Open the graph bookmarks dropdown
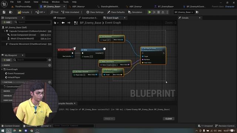The image size is (237, 133). pyautogui.click(x=56, y=23)
